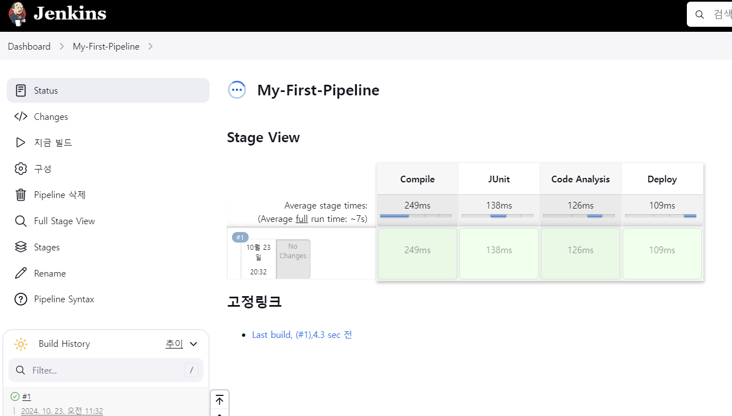Expand chevron after My-First-Pipeline breadcrumb
Image resolution: width=732 pixels, height=416 pixels.
click(x=151, y=46)
